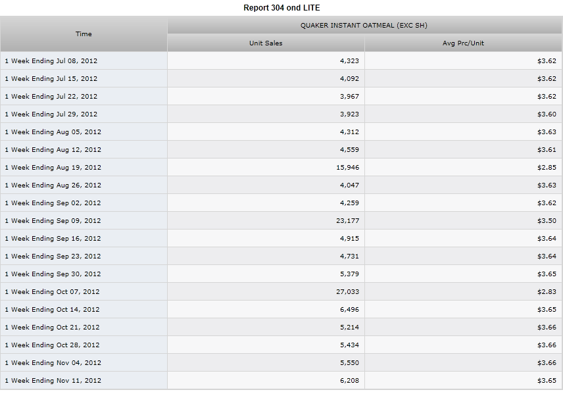Click unit sales value 4,731
The height and width of the screenshot is (415, 563).
coord(349,256)
